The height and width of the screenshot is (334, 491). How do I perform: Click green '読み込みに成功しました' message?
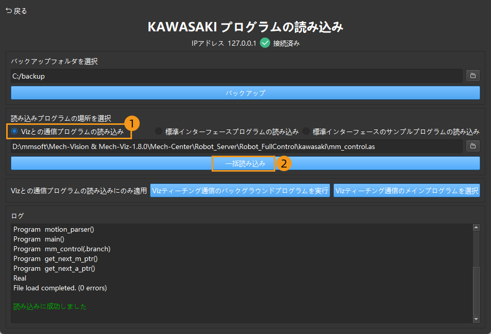[50, 306]
